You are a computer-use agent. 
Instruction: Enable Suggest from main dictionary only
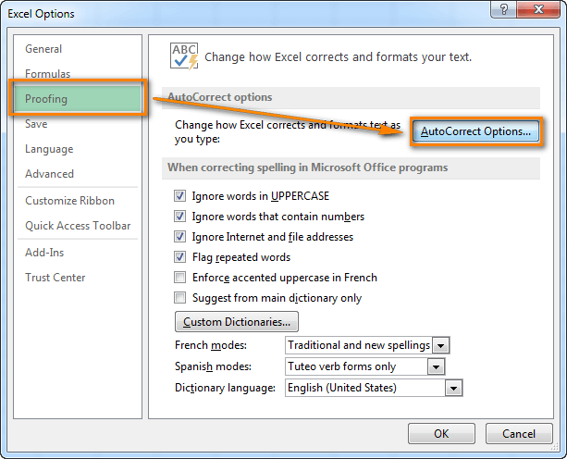point(180,298)
